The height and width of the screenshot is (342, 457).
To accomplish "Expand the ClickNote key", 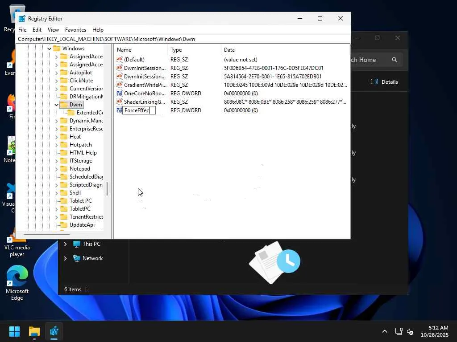I will tap(56, 81).
